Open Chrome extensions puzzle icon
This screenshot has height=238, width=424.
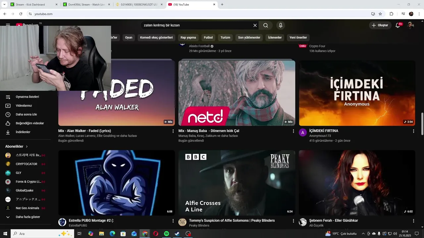391,14
